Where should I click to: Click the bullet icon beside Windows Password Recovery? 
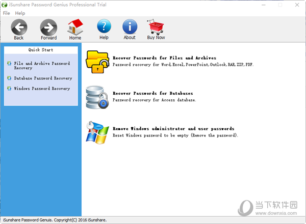9,89
